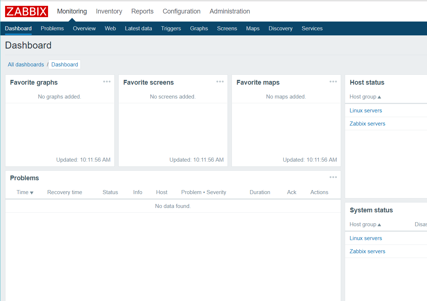Click Updated timestamp in Favorite maps
Image resolution: width=427 pixels, height=301 pixels.
(310, 160)
